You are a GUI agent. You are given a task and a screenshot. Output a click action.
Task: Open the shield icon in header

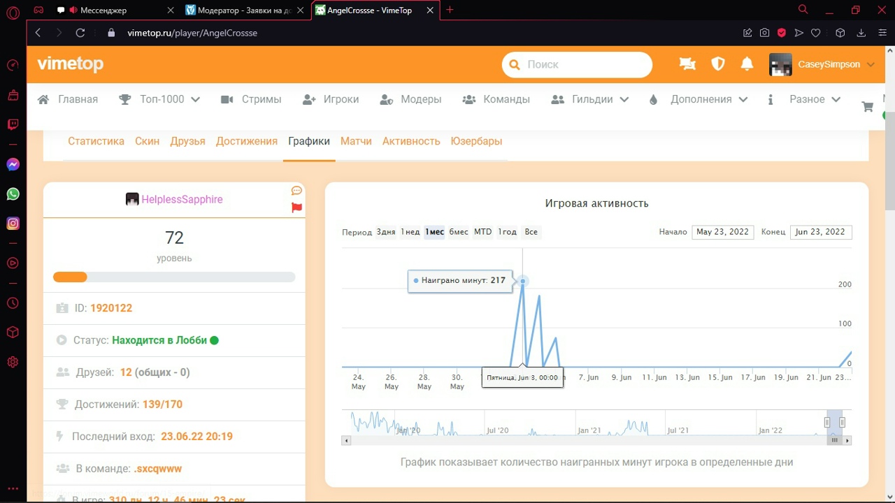[x=717, y=64]
